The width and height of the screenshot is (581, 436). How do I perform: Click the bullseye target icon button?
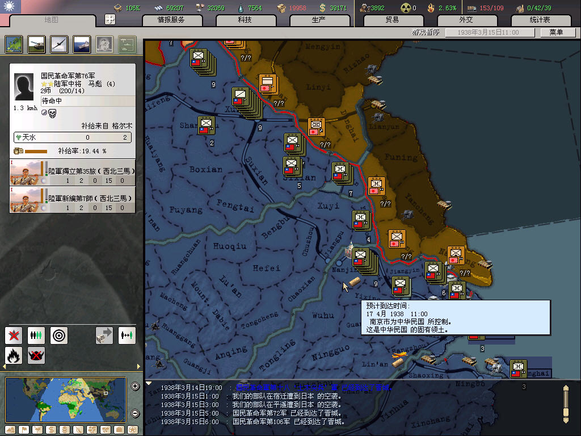[59, 335]
